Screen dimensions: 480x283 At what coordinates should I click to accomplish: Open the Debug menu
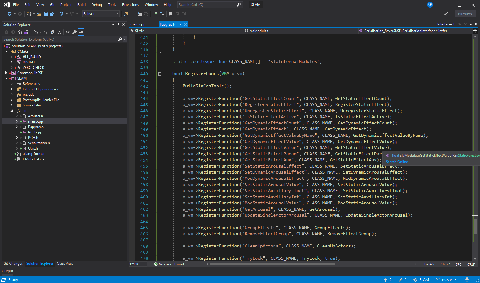click(97, 5)
